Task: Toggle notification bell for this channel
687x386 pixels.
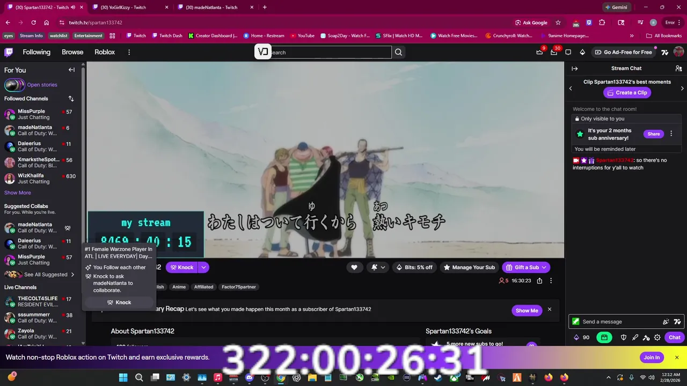Action: (x=378, y=267)
